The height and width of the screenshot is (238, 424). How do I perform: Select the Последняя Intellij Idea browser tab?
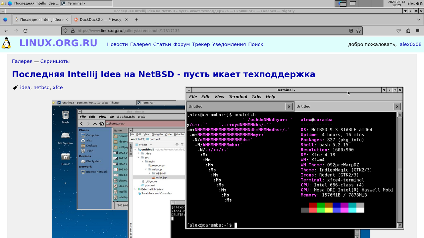click(x=41, y=20)
